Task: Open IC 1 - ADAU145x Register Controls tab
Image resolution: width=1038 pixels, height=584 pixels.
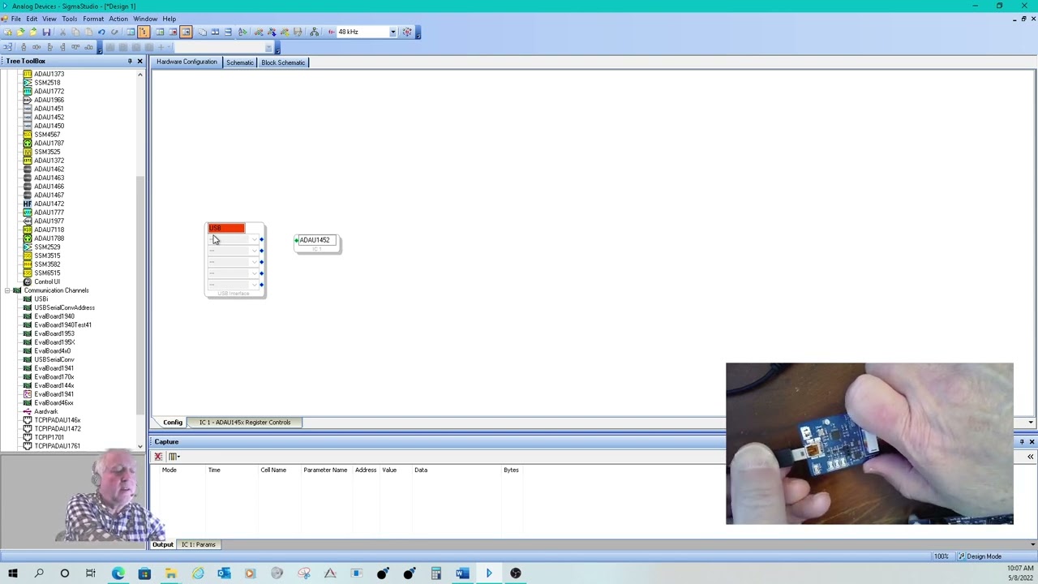Action: tap(245, 423)
